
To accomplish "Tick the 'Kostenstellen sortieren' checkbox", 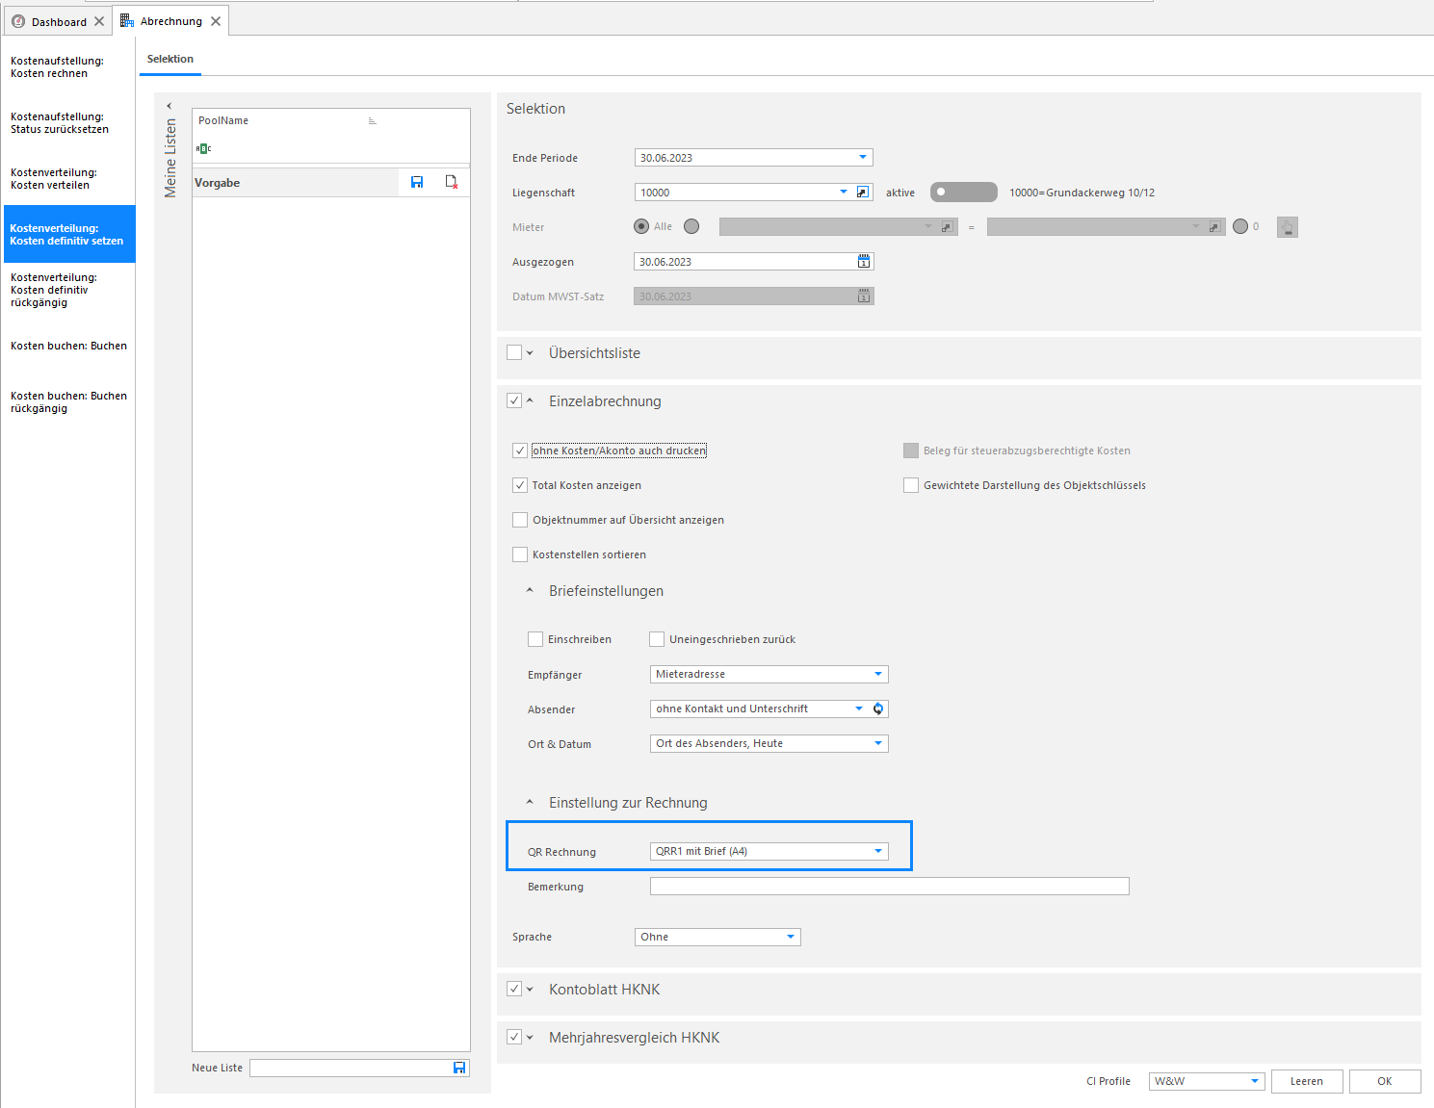I will pyautogui.click(x=520, y=554).
